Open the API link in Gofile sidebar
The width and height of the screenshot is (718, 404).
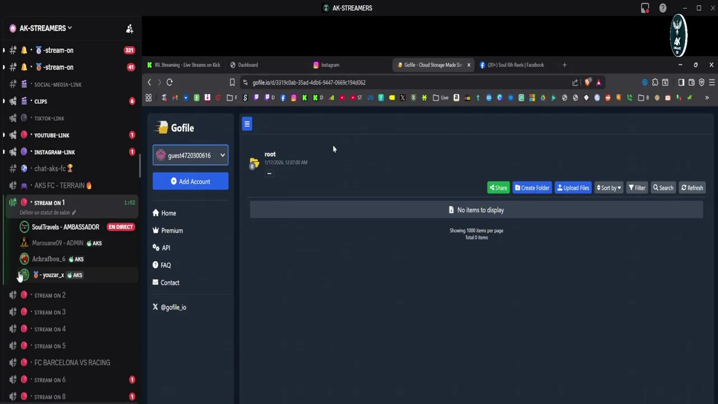tap(162, 248)
